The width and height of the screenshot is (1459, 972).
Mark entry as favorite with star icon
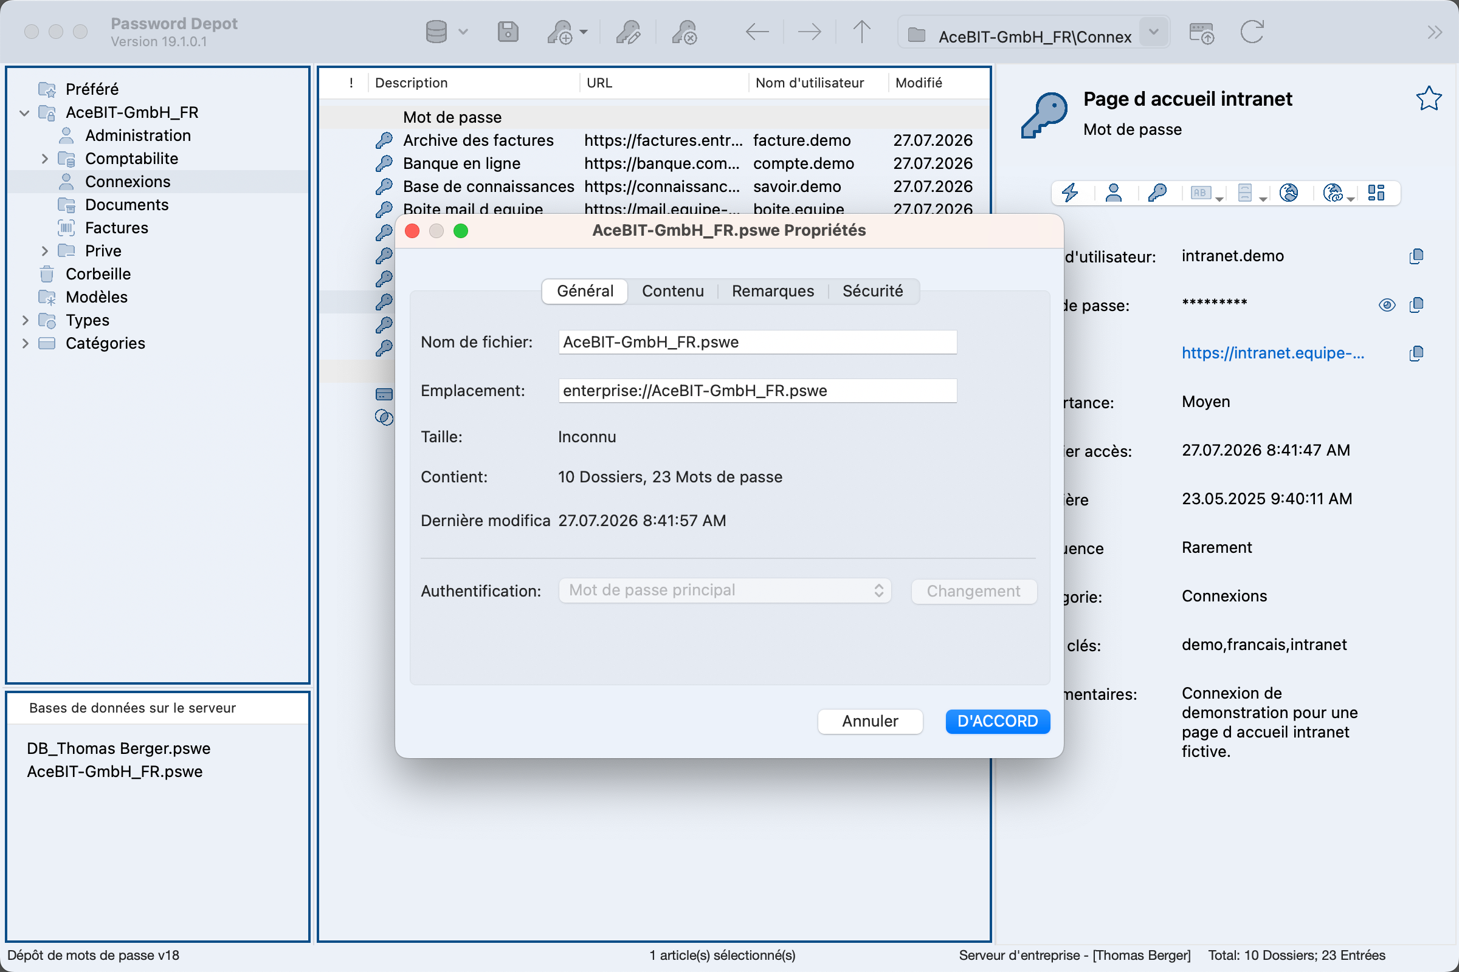(x=1428, y=98)
